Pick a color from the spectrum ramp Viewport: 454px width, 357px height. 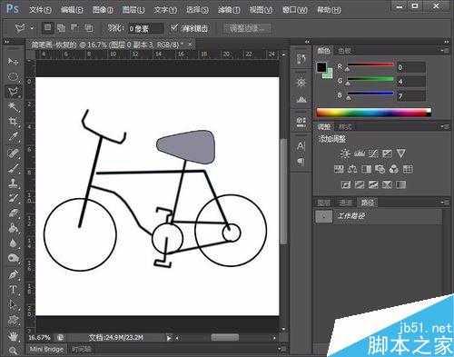coord(374,113)
